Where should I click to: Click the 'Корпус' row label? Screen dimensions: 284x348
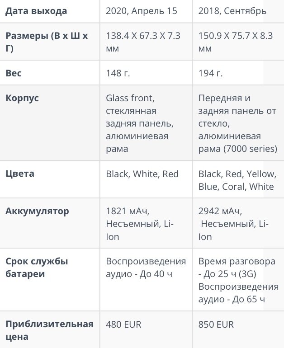(x=22, y=98)
